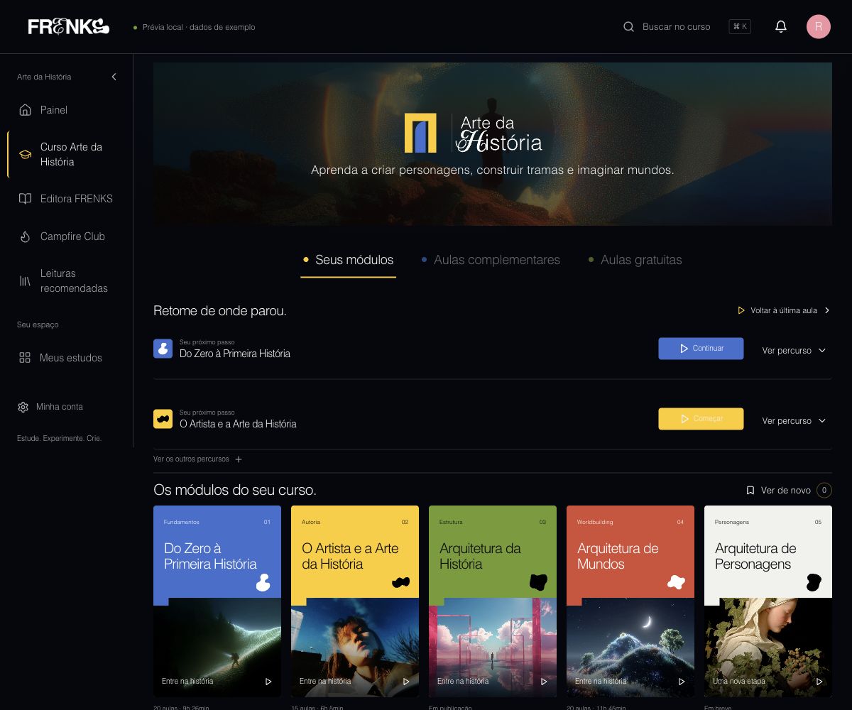The width and height of the screenshot is (852, 710).
Task: Open the Do Zero à Primeira História module card
Action: tap(217, 601)
